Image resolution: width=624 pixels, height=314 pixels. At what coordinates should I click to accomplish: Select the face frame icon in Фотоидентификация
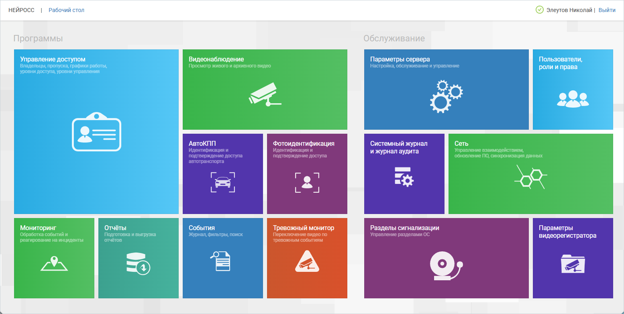[x=307, y=182]
